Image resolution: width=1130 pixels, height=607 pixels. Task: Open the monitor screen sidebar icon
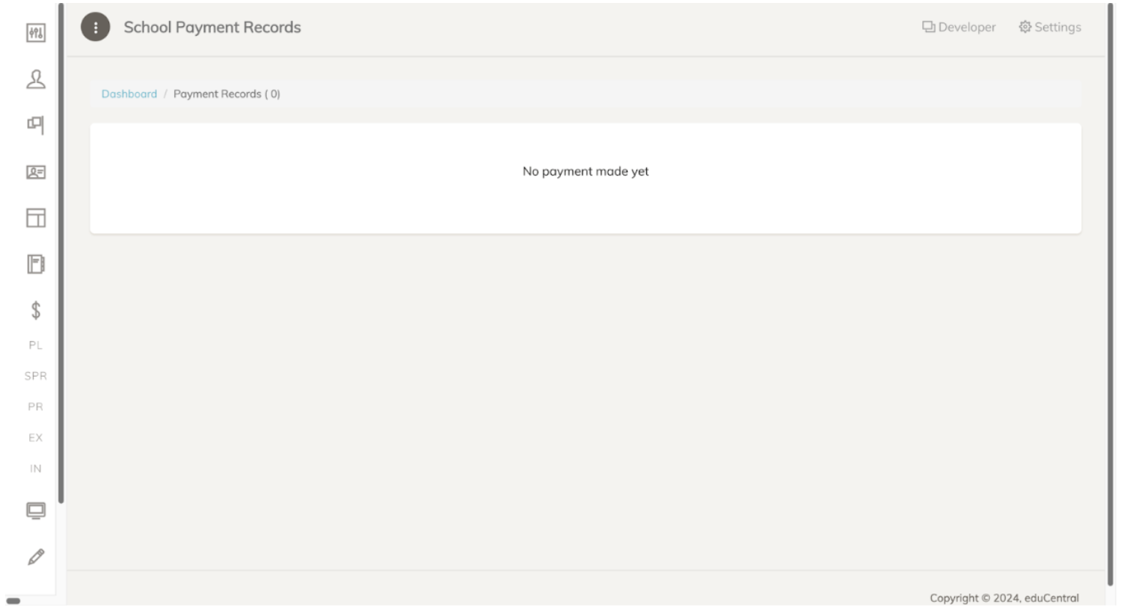[x=35, y=511]
